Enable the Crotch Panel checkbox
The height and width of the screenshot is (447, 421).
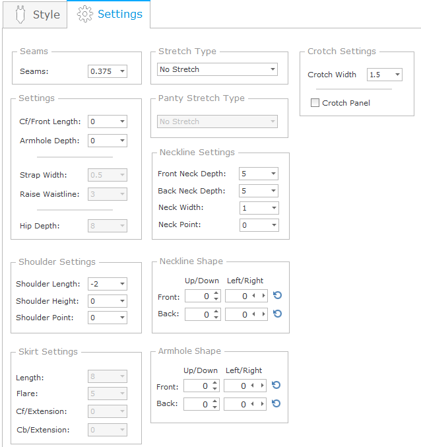click(315, 103)
